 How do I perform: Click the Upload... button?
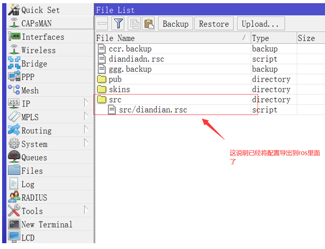[261, 24]
